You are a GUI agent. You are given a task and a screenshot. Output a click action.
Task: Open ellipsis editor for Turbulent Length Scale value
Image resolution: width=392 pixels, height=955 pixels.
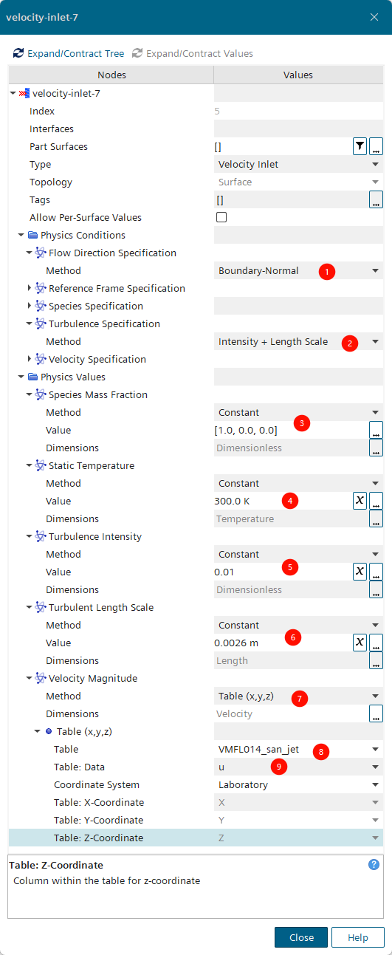(376, 643)
